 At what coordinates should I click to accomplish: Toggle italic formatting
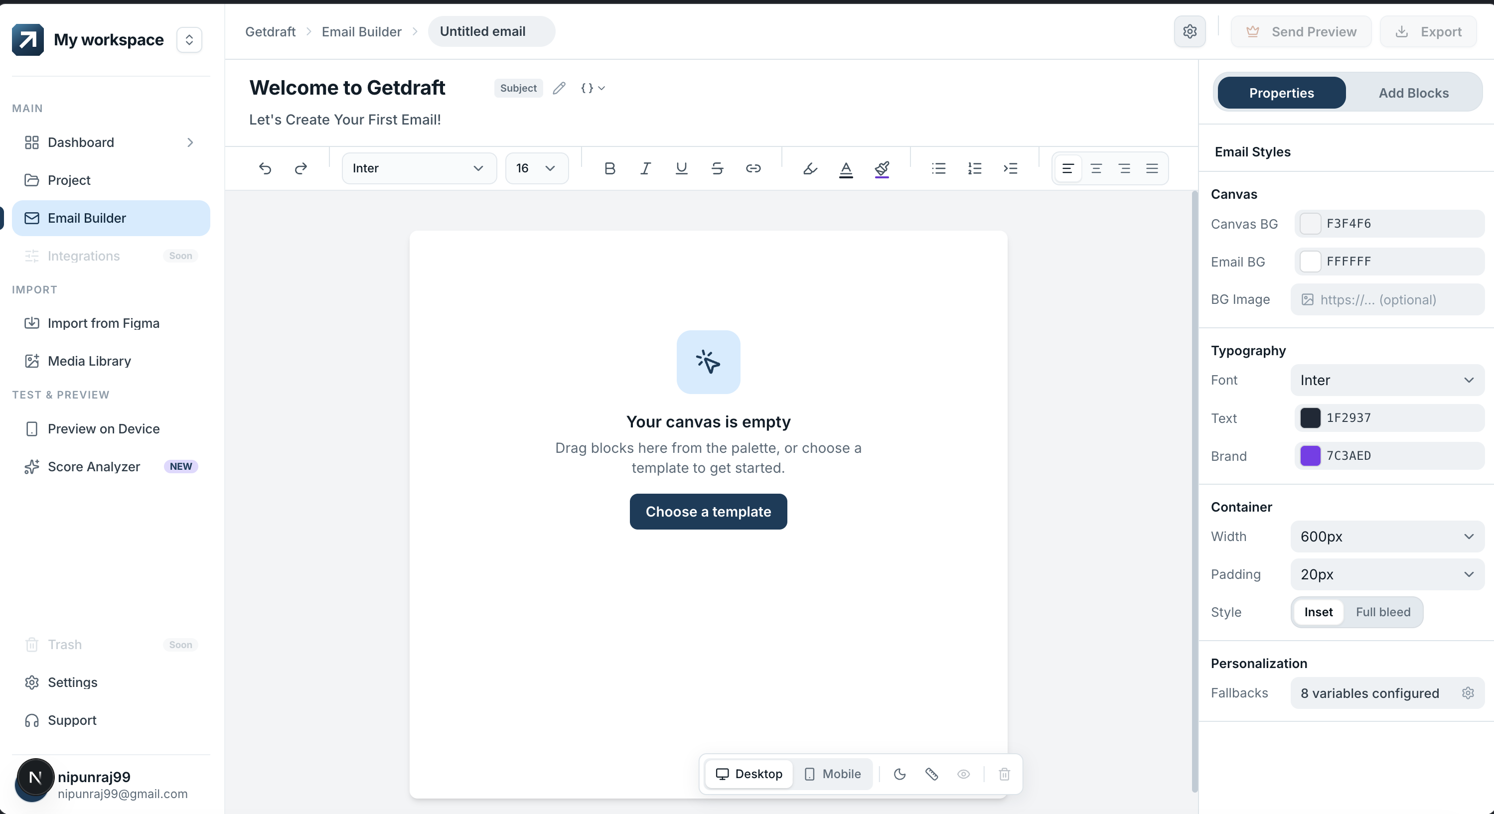(x=645, y=168)
